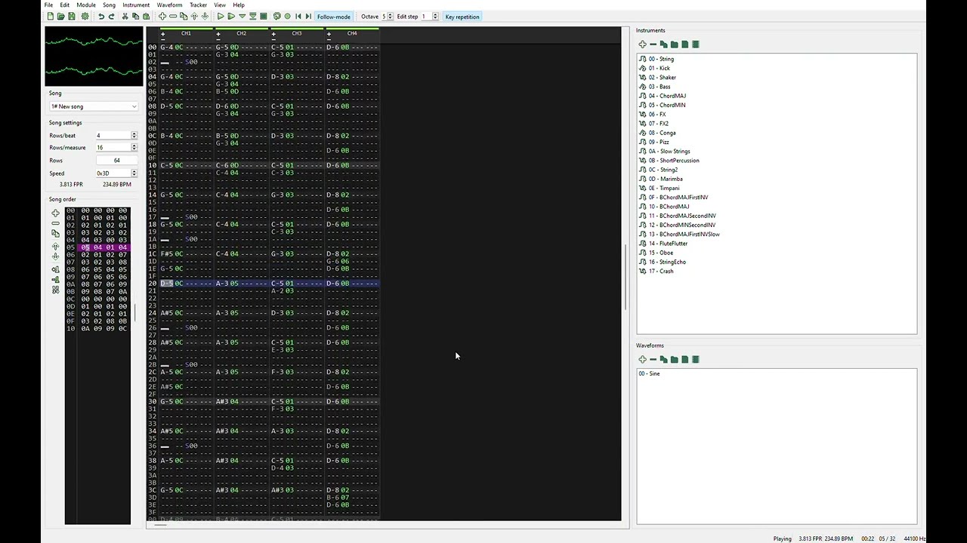Click the pattern editor vertical scrollbar
Viewport: 967px width, 543px height.
[626, 276]
